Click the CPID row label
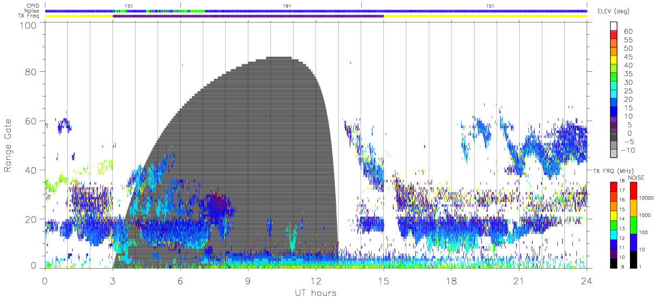Screen dimensions: 660x304 pos(33,5)
